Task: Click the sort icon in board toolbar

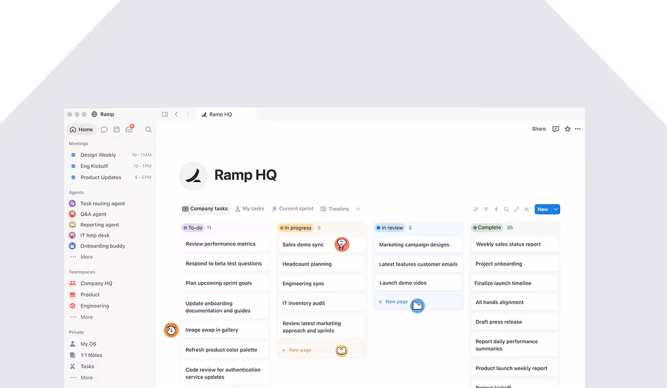Action: [x=475, y=209]
